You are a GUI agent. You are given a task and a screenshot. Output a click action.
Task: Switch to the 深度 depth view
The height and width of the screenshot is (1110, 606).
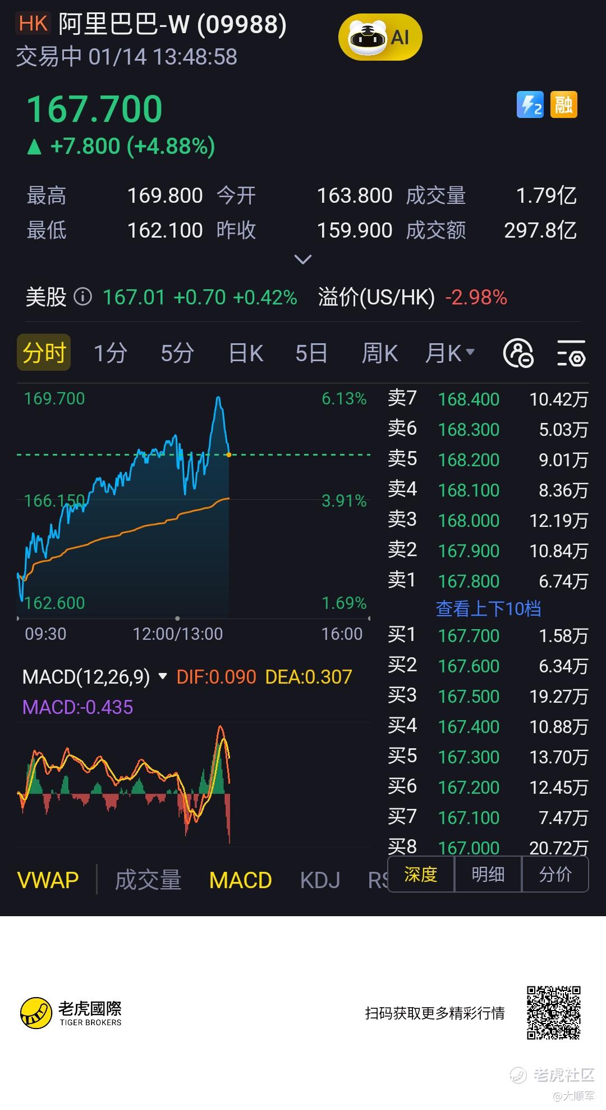pos(420,875)
